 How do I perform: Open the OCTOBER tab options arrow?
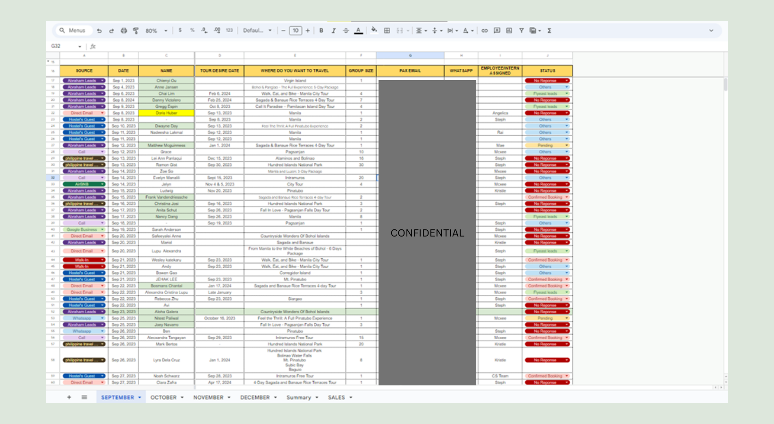click(182, 398)
